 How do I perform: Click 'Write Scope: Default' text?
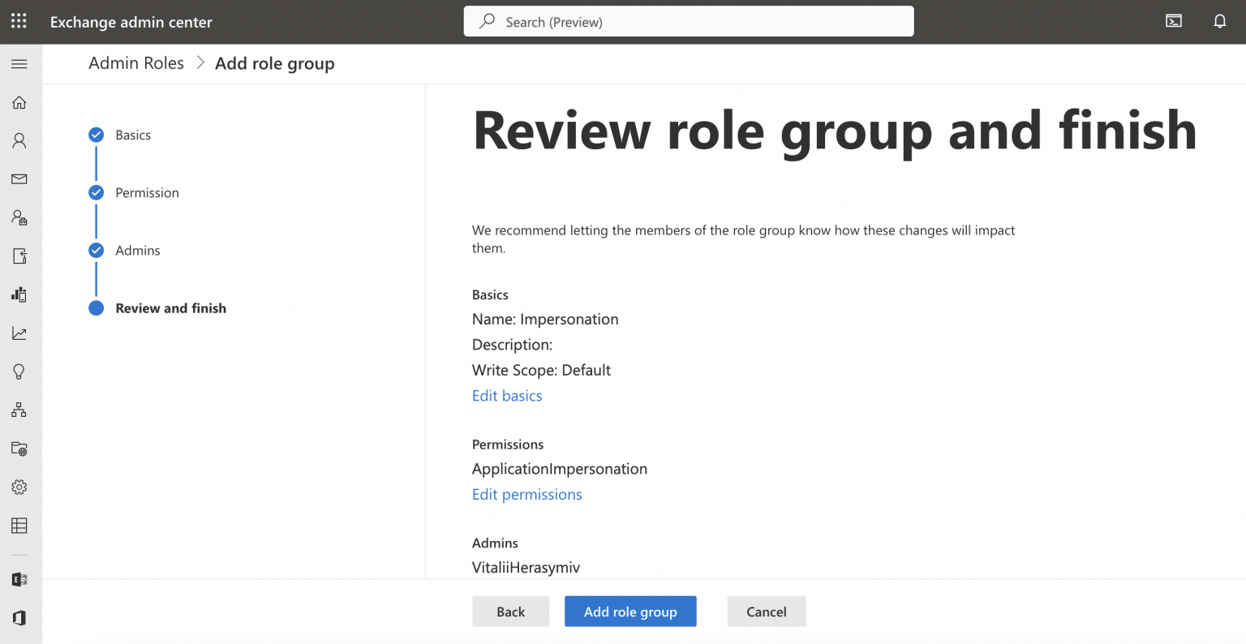click(541, 371)
